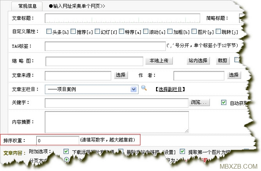Click the 站内选择 button
Screen dimensions: 261x171
coord(198,61)
